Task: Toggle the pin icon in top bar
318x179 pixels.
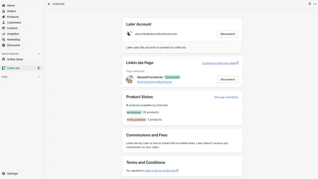Action: pyautogui.click(x=310, y=4)
